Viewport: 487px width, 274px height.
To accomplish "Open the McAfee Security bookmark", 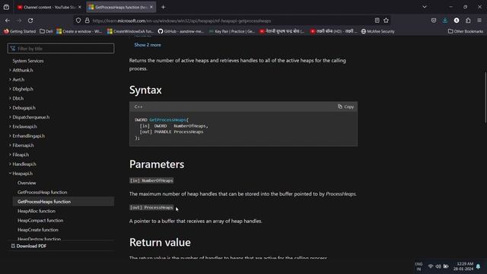I will click(x=377, y=31).
